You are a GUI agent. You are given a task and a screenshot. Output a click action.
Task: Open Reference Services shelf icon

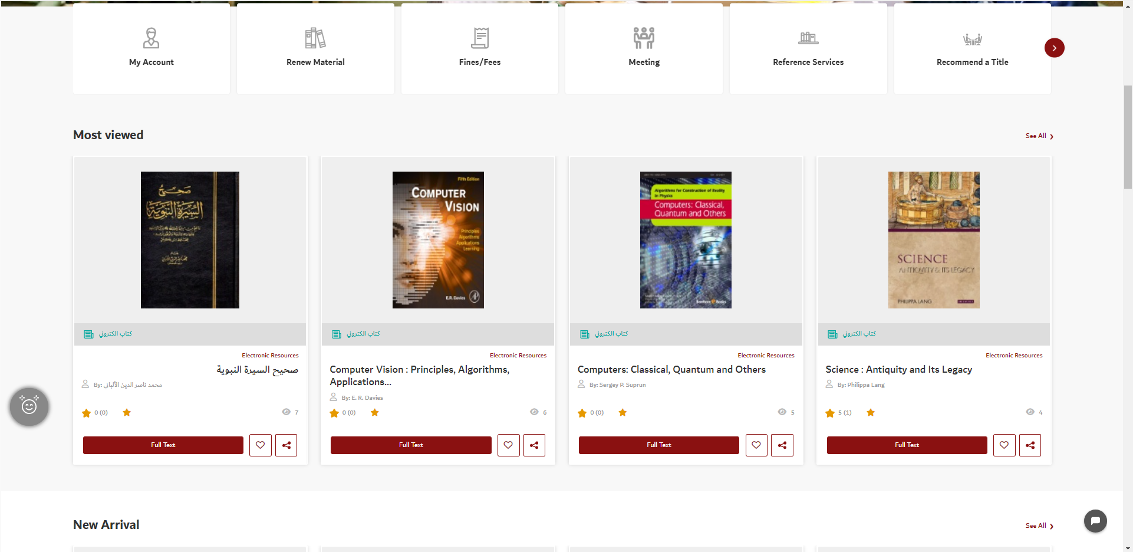808,38
